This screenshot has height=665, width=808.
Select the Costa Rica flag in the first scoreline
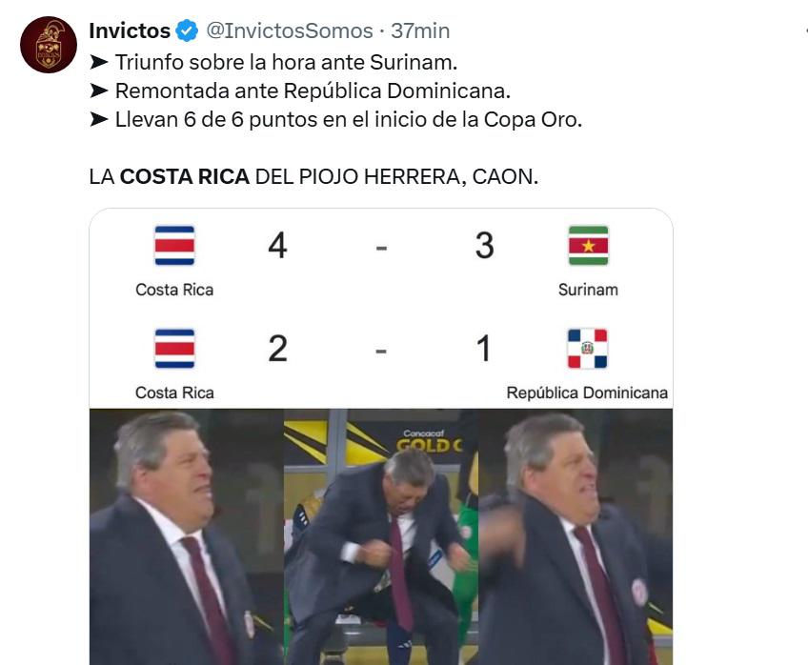pyautogui.click(x=174, y=246)
